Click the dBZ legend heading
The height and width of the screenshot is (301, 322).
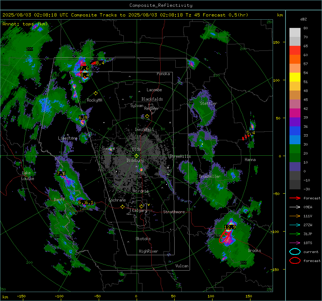tap(303, 19)
